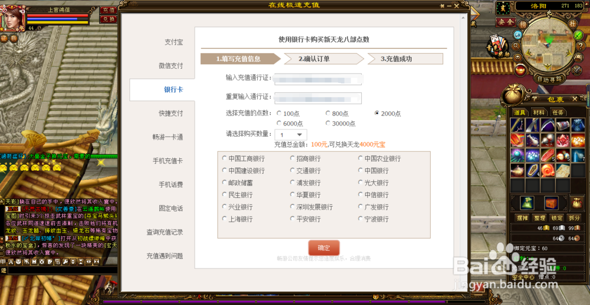This screenshot has height=305, width=590.
Task: Select the orange spiral shell item
Action: 548,170
